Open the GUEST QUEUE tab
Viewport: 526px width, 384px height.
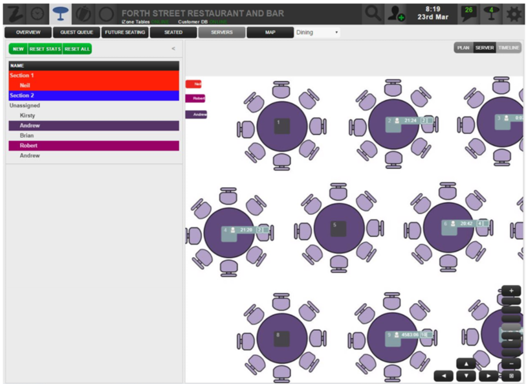pos(76,32)
